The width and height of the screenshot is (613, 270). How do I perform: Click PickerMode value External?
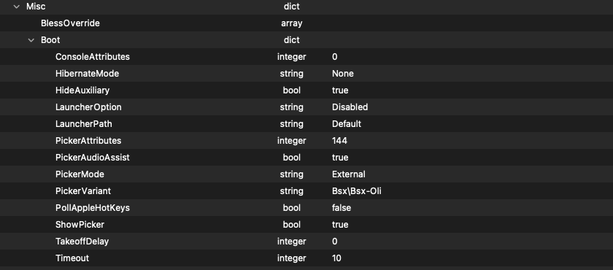point(349,174)
